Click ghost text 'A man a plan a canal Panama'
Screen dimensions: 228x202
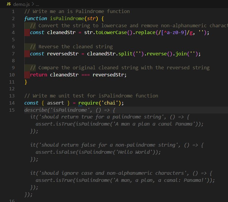pyautogui.click(x=154, y=124)
